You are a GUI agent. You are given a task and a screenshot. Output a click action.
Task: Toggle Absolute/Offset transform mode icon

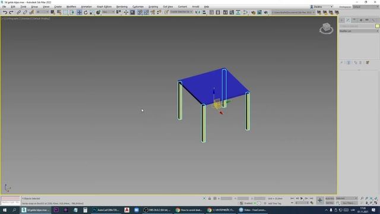[215, 199]
